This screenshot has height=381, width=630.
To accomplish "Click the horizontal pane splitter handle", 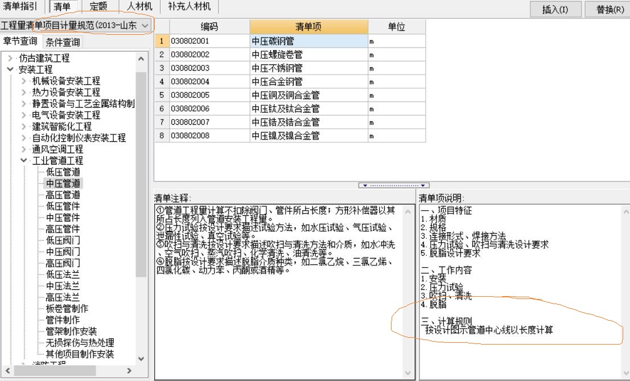I will pos(394,185).
